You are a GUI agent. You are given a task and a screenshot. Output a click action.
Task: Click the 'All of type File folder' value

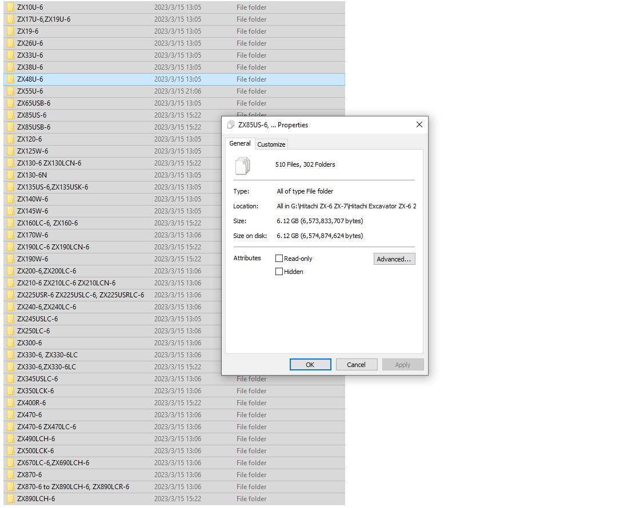305,191
